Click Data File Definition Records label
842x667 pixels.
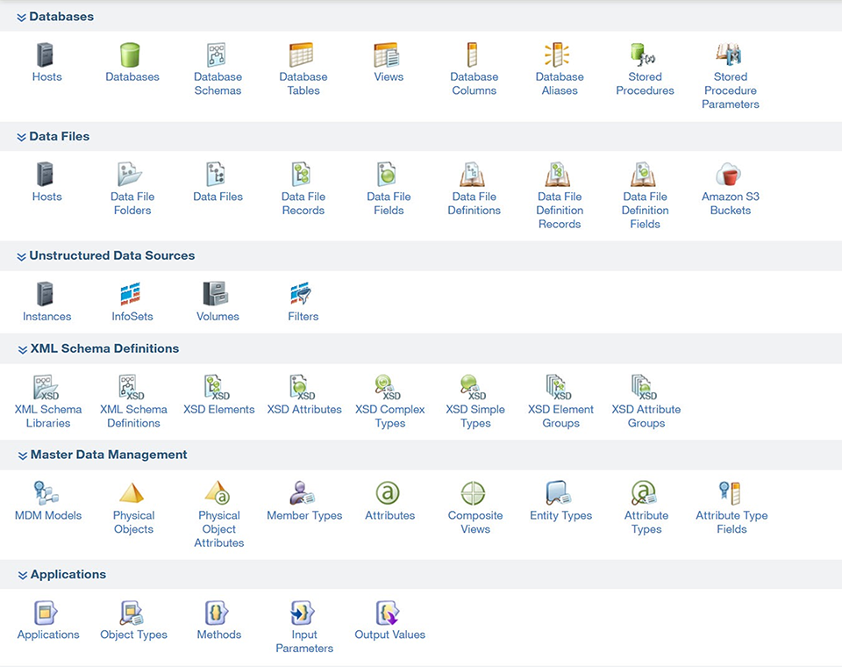tap(560, 210)
